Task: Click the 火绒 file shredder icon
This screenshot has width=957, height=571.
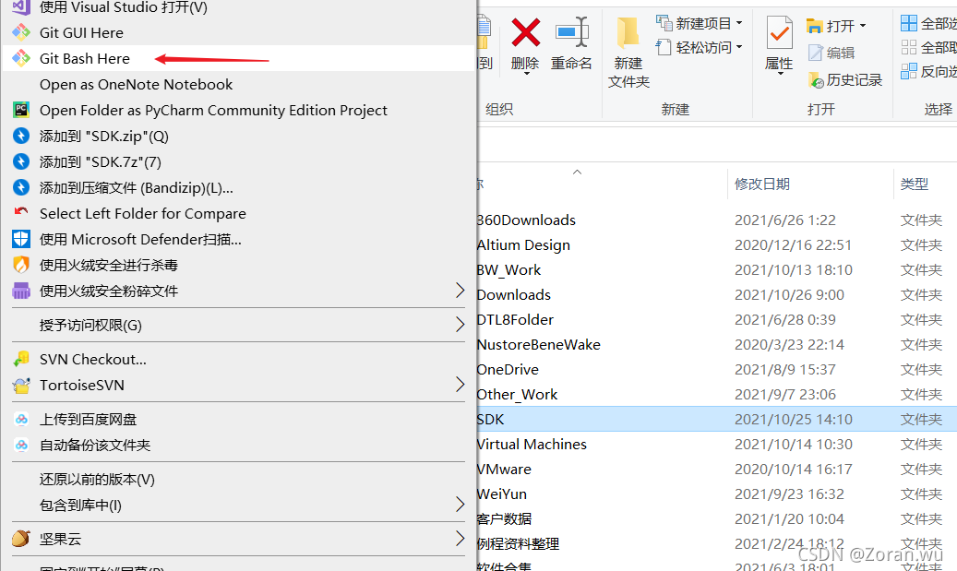Action: [x=21, y=291]
